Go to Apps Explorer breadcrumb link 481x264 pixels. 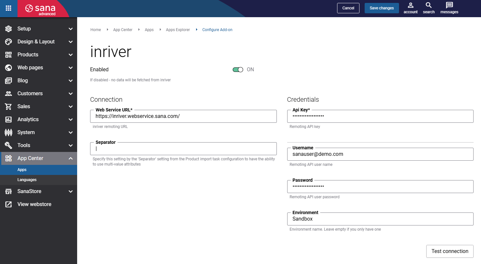pos(178,30)
